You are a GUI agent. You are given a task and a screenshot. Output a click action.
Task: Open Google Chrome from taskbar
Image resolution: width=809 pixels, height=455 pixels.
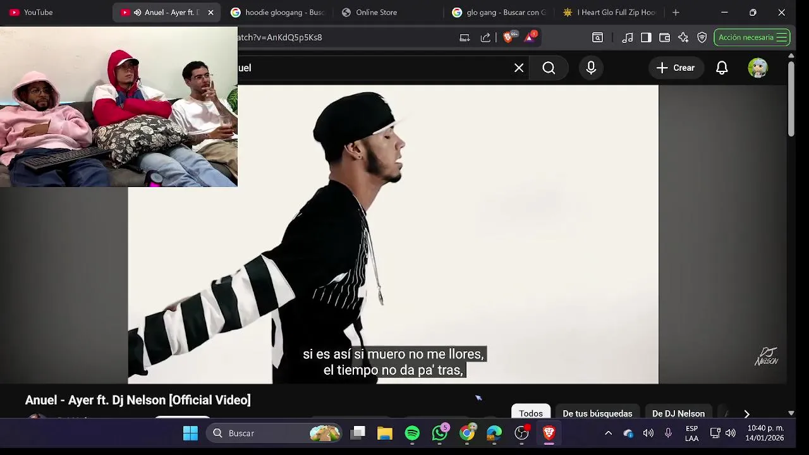[x=467, y=433]
